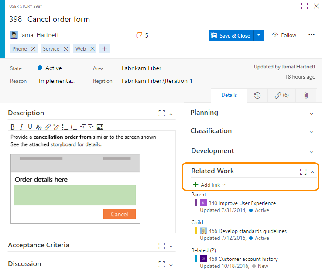
Task: Open the History tab
Action: coord(257,95)
